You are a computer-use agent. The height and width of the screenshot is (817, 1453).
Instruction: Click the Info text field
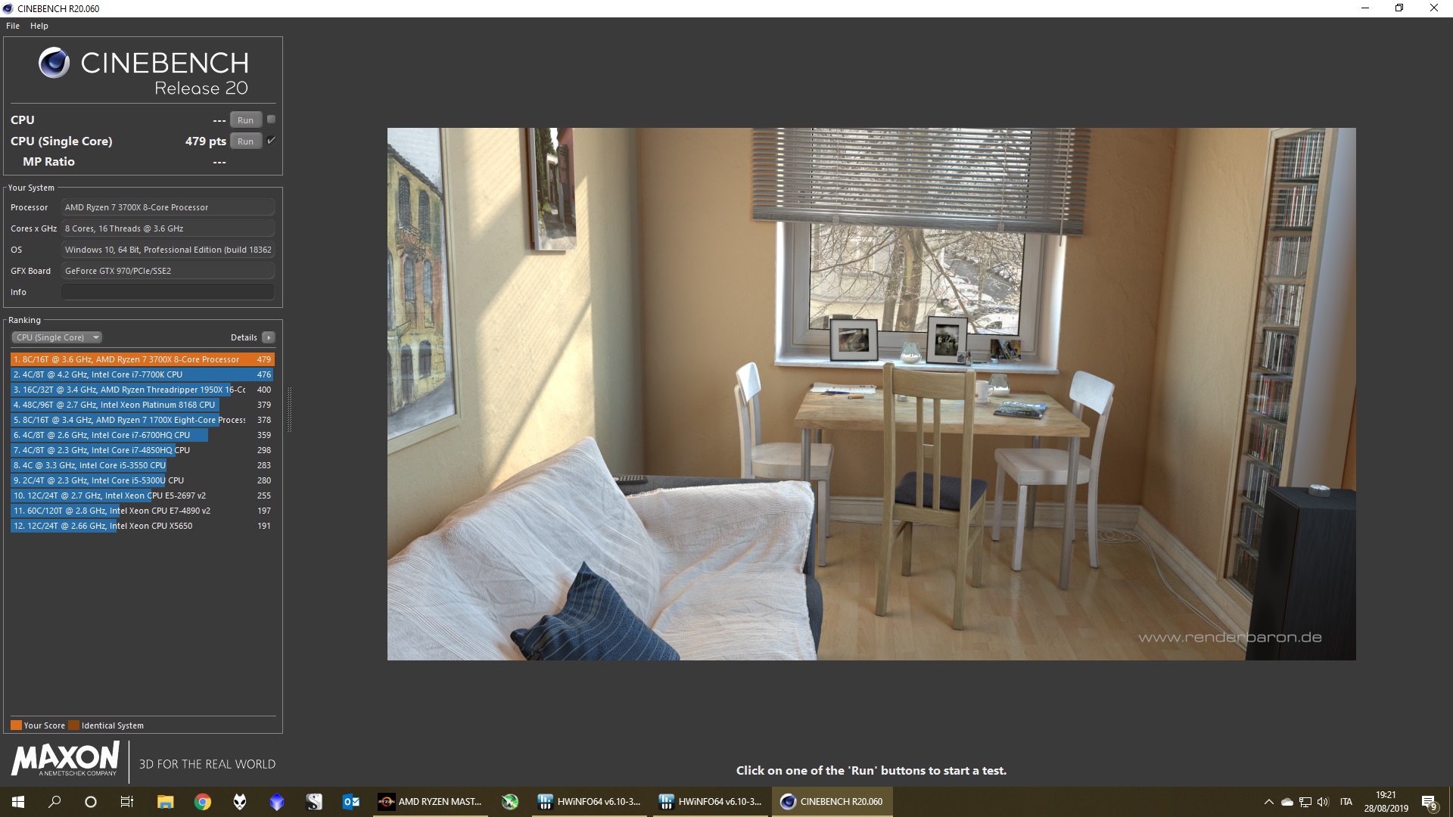click(x=167, y=292)
